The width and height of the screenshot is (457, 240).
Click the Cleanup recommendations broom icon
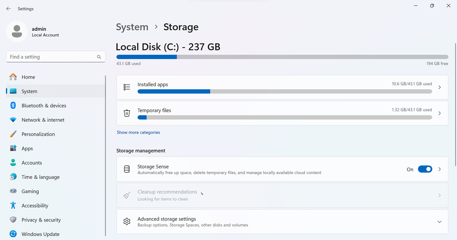click(127, 195)
